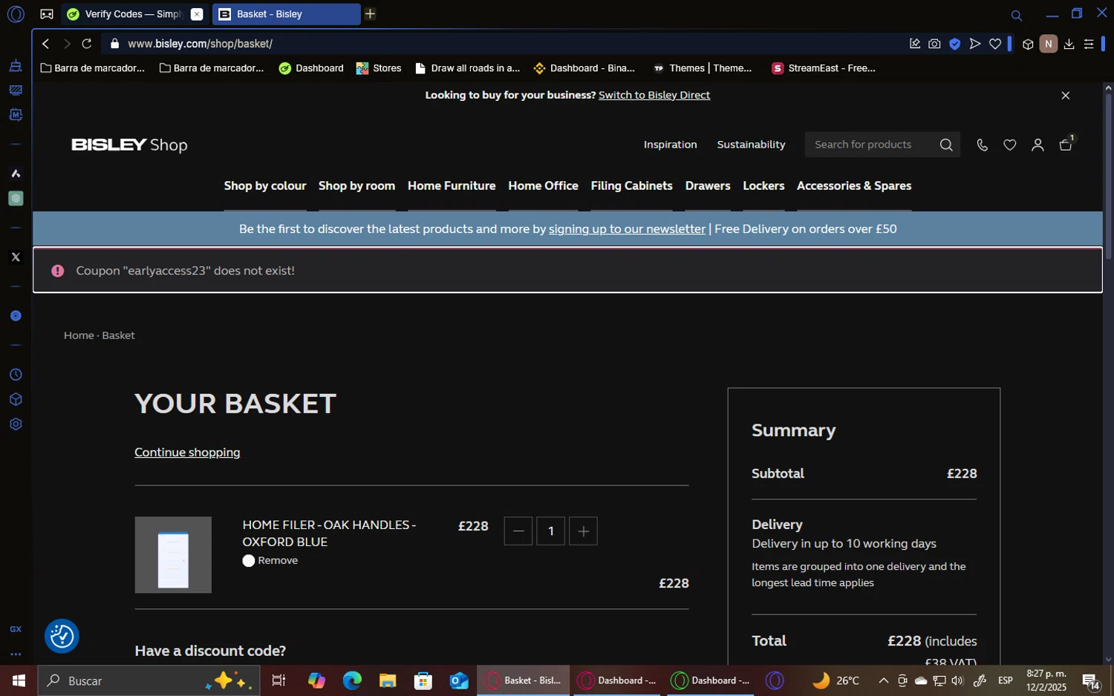Image resolution: width=1114 pixels, height=696 pixels.
Task: Open the Windows Start menu
Action: coord(19,680)
